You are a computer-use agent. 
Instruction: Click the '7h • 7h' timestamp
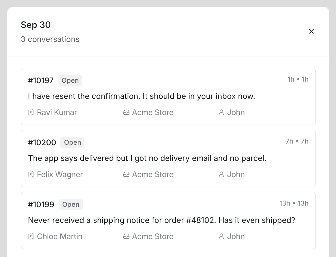pos(297,141)
